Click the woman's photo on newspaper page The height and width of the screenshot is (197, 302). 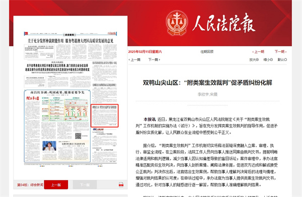[x=49, y=146]
